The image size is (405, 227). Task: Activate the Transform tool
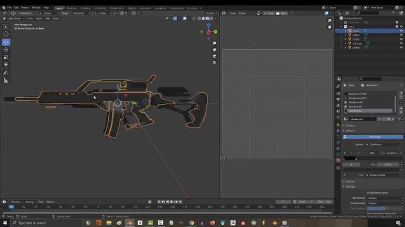(x=6, y=64)
